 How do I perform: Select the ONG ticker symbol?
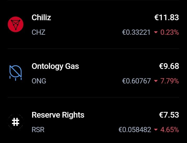(x=39, y=81)
